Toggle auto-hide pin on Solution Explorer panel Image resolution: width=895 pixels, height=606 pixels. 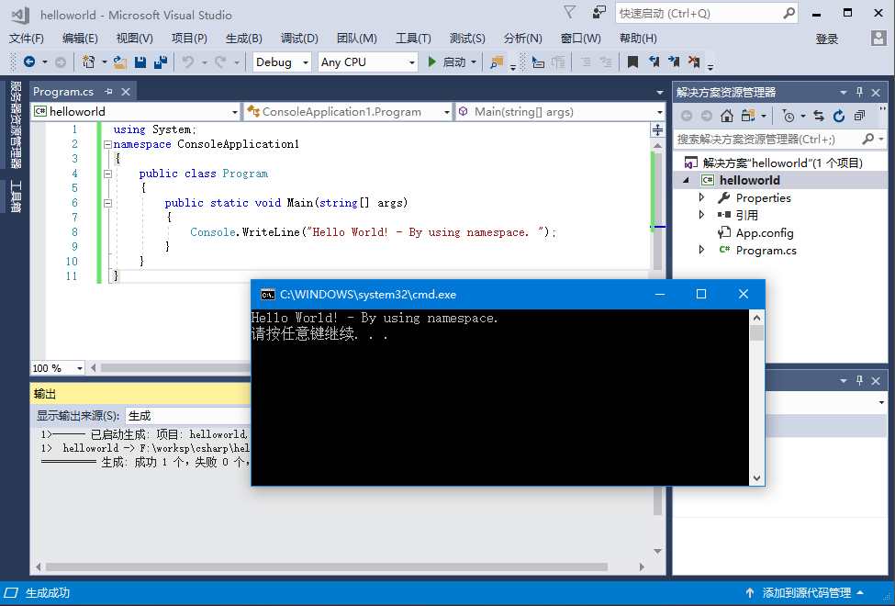pyautogui.click(x=860, y=92)
